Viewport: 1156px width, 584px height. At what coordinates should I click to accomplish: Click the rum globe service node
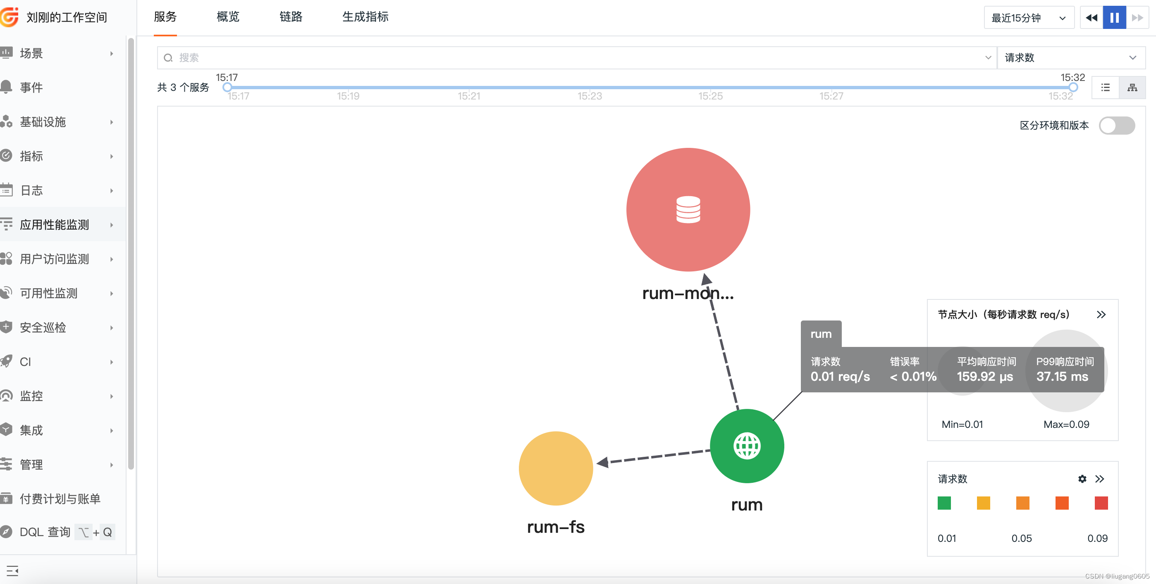point(747,446)
